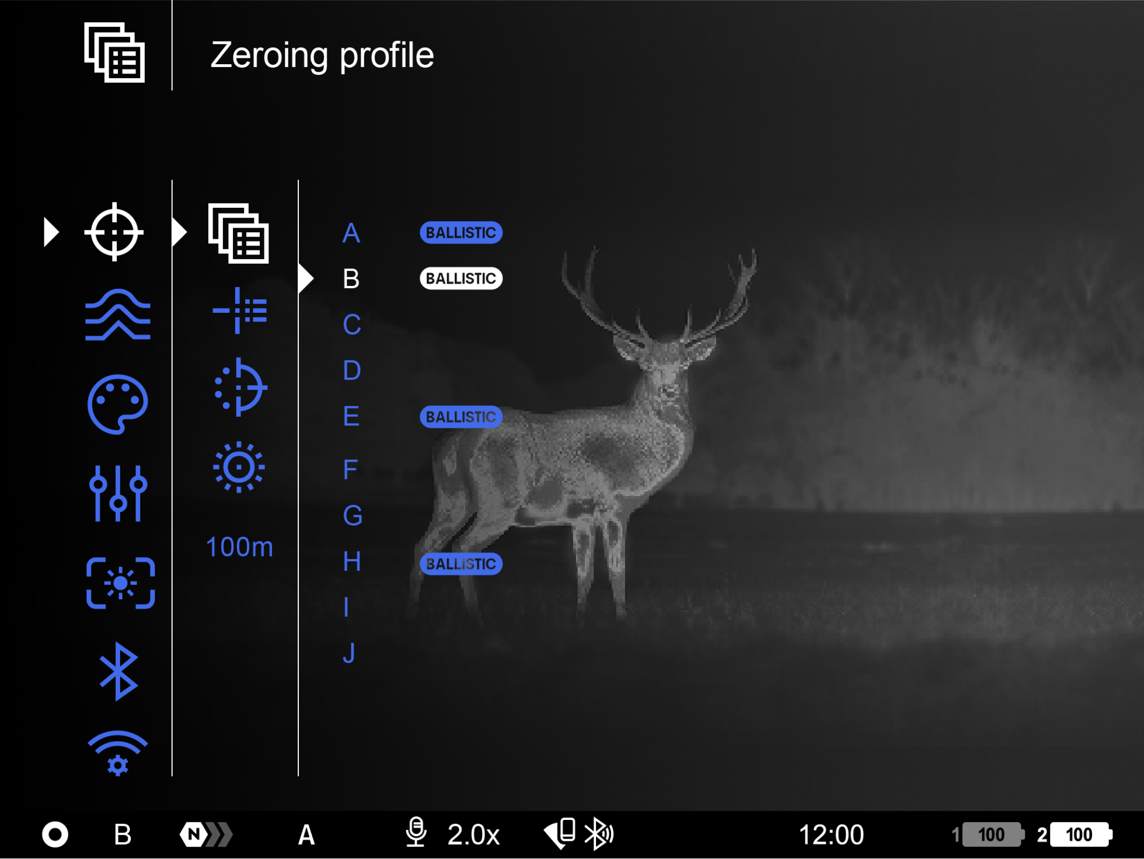Choose zeroing profile E

click(351, 417)
